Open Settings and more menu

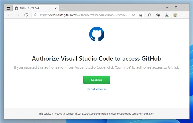[184, 15]
